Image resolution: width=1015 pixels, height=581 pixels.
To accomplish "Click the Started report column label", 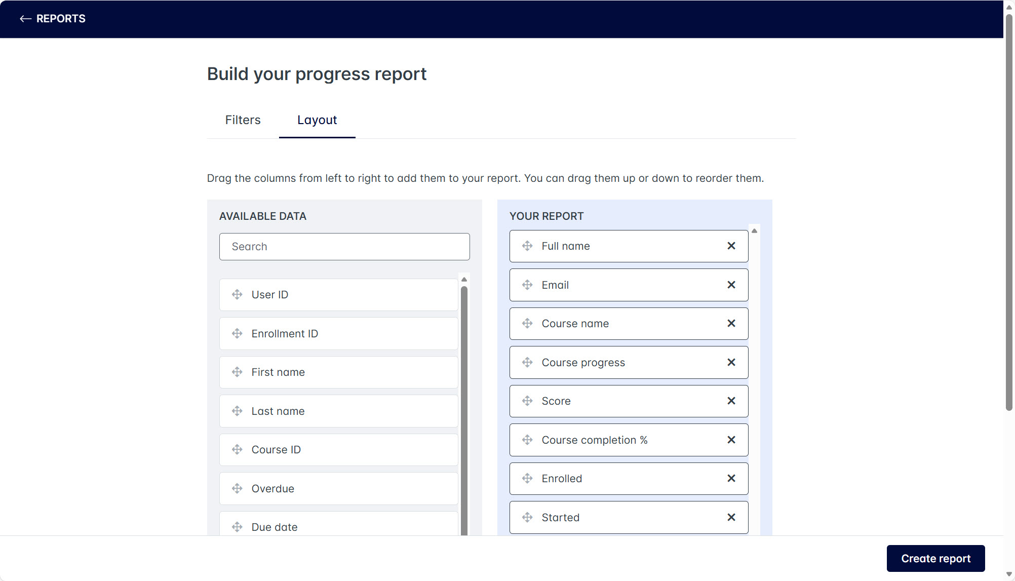I will (x=561, y=518).
